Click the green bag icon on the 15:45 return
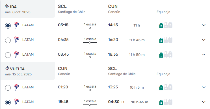This screenshot has width=210, height=109. click(x=161, y=103)
